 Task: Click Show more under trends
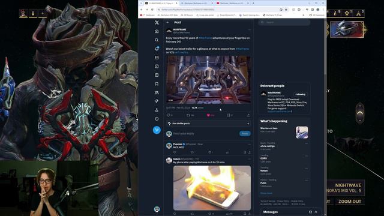[x=266, y=193]
